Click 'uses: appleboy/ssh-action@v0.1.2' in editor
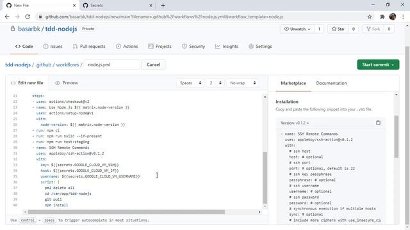This screenshot has height=230, width=410. click(x=70, y=153)
